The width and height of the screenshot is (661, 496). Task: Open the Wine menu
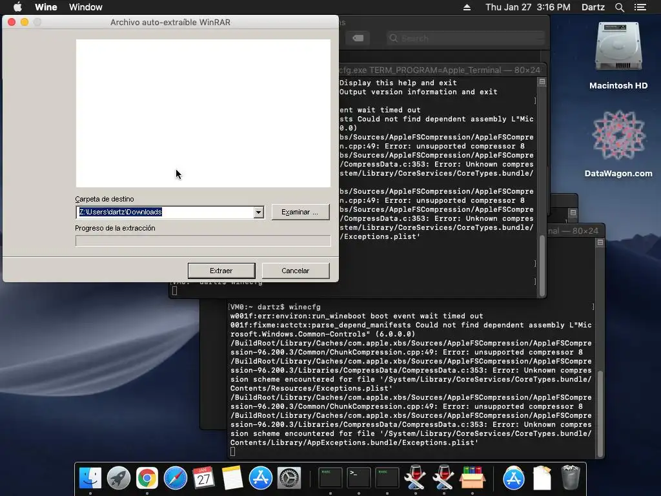click(46, 7)
